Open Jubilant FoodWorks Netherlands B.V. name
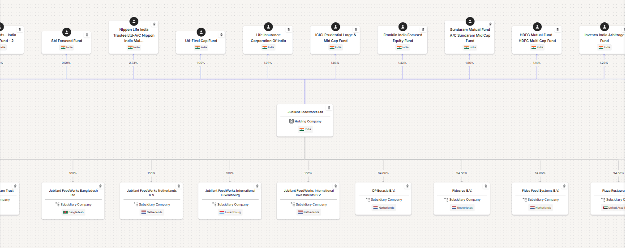 pyautogui.click(x=151, y=193)
